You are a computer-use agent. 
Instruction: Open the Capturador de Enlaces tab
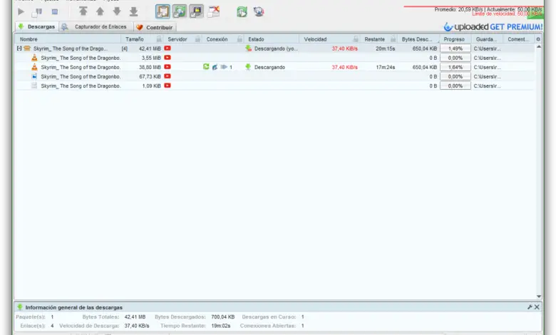(96, 26)
